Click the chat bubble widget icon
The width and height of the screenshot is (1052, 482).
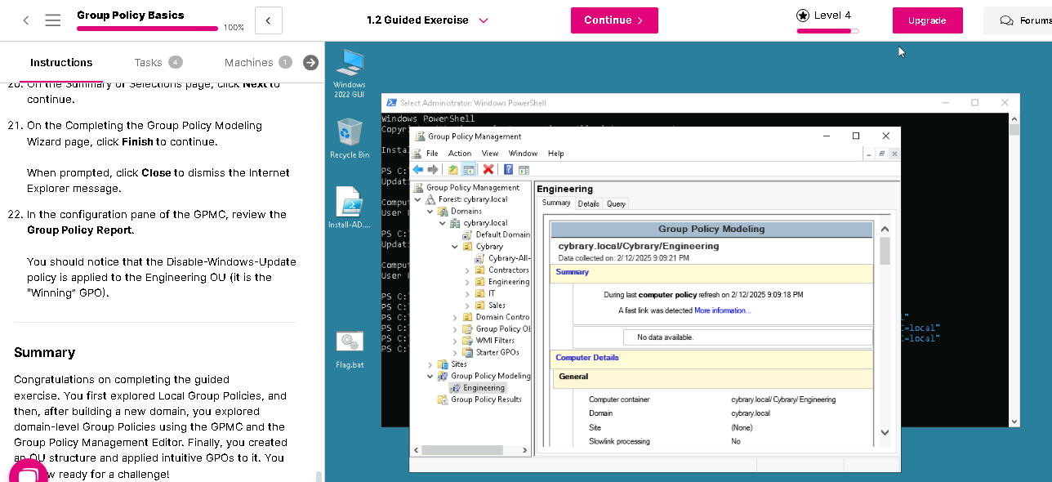[28, 473]
